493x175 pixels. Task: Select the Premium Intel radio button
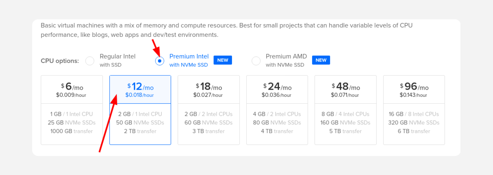[x=160, y=61]
